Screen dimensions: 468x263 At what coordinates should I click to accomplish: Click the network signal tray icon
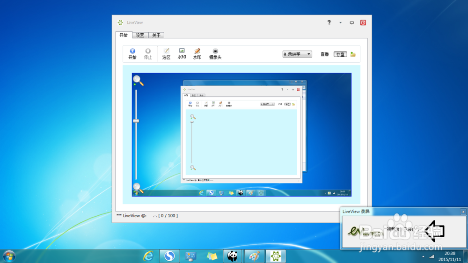point(431,256)
